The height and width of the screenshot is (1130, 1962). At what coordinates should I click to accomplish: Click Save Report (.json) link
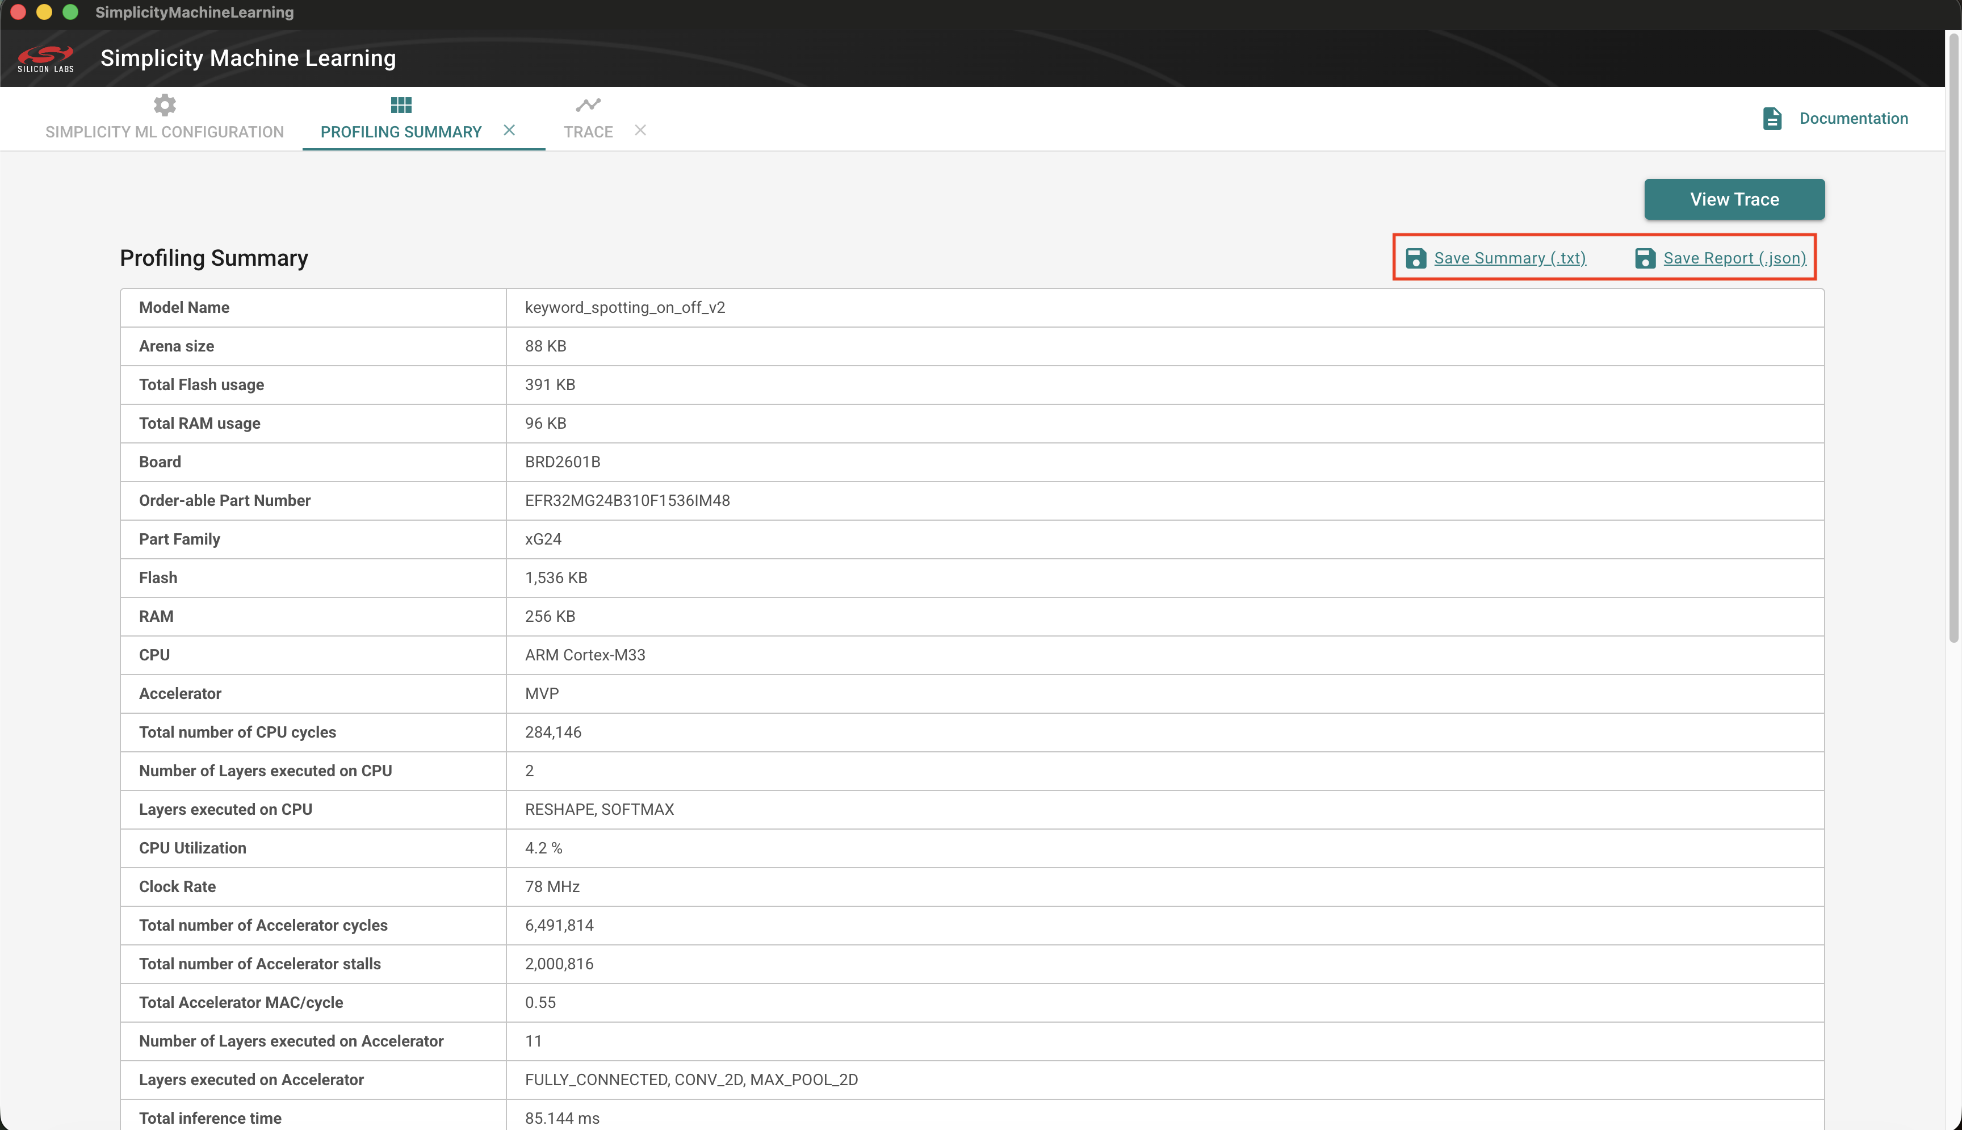click(1734, 258)
